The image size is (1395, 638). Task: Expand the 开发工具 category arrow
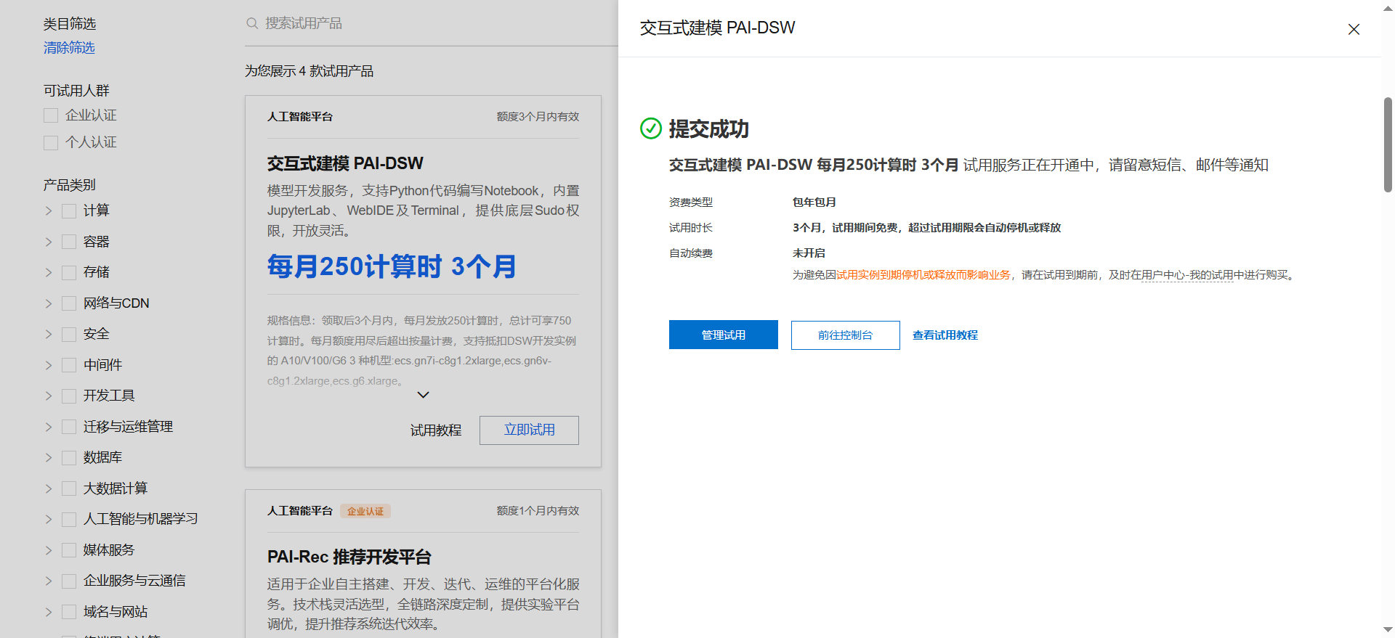tap(49, 396)
